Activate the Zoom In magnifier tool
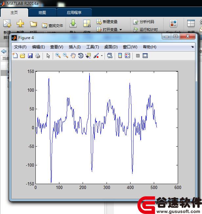This screenshot has height=214, width=202. (58, 56)
